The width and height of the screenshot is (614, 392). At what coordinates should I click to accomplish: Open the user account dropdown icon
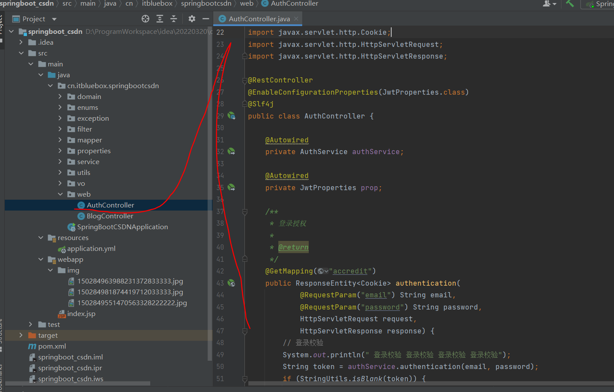(x=549, y=4)
